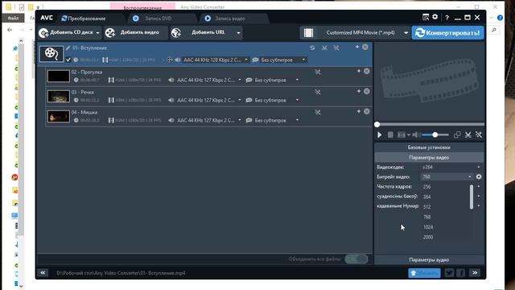Open the settings gear in title bar
Screen dimensions: 515x290
(435, 17)
